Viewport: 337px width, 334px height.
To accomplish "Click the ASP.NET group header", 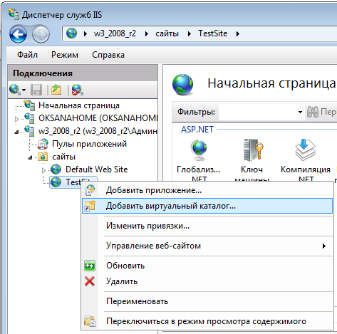I will [197, 130].
